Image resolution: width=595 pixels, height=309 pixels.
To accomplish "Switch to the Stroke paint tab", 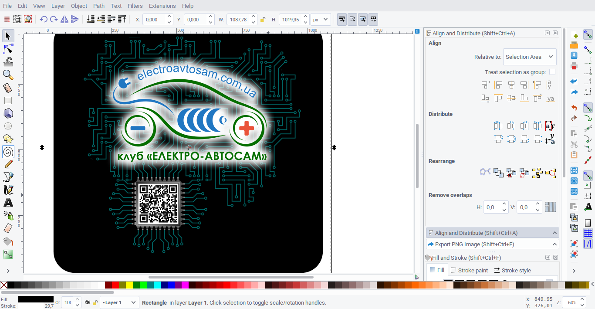I will pos(469,270).
